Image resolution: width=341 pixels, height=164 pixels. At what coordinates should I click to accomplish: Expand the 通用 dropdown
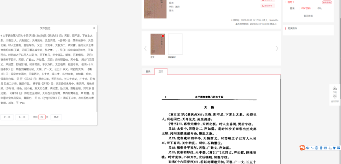(x=291, y=2)
